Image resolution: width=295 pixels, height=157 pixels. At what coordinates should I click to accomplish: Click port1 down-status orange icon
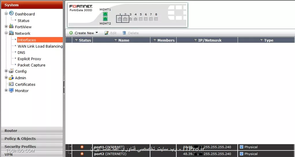(x=82, y=147)
